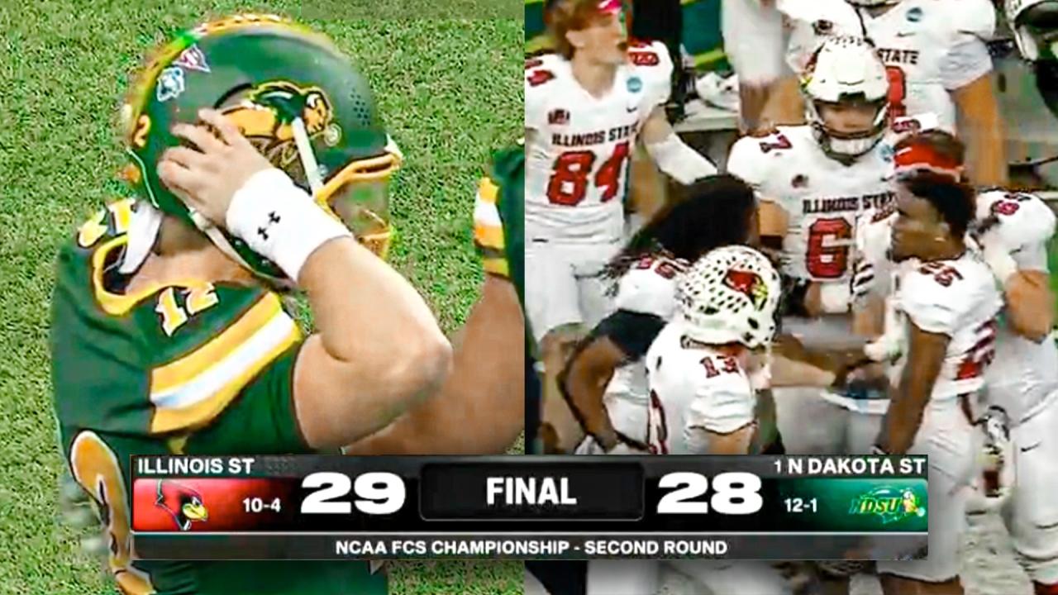
Task: Click Illinois State score 29
Action: pos(353,493)
